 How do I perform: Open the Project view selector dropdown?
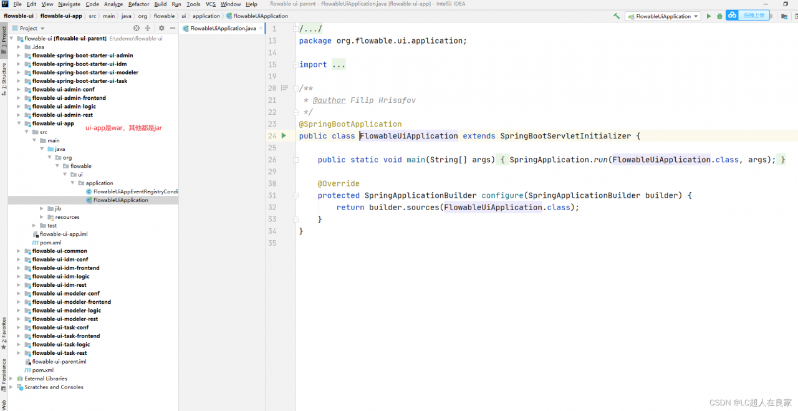28,28
